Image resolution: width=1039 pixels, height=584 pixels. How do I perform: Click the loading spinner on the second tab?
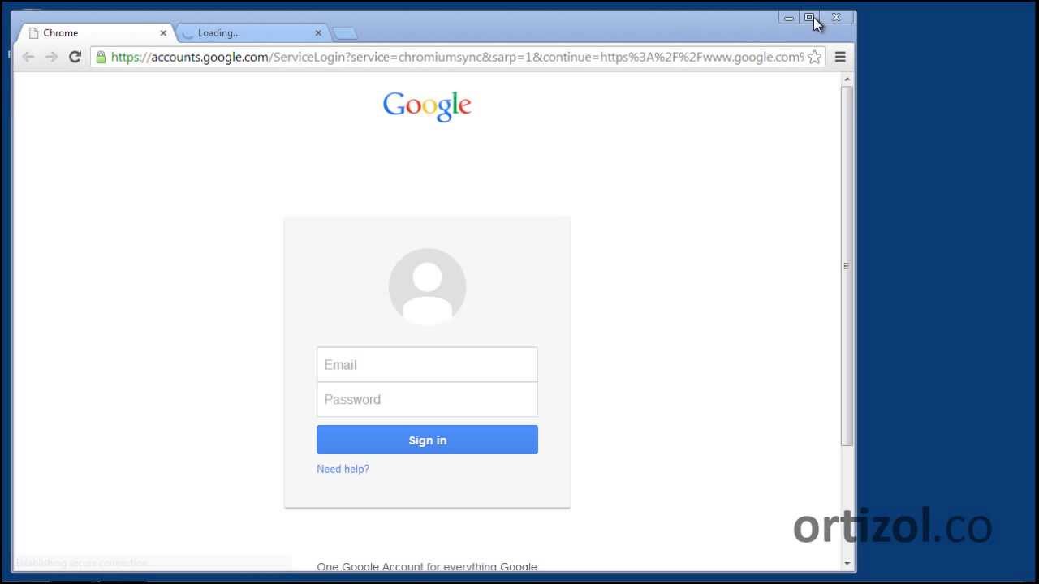(x=188, y=33)
